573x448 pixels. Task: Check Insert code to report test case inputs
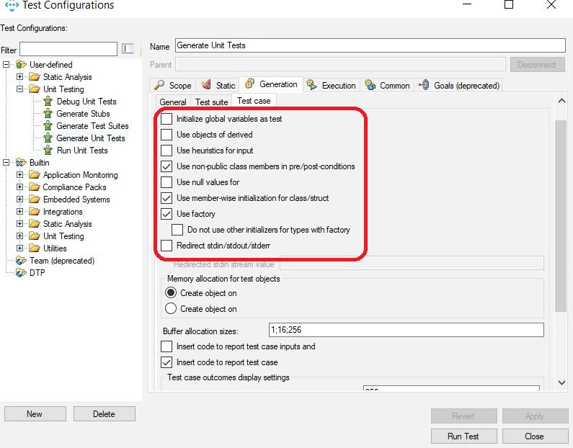pos(166,346)
